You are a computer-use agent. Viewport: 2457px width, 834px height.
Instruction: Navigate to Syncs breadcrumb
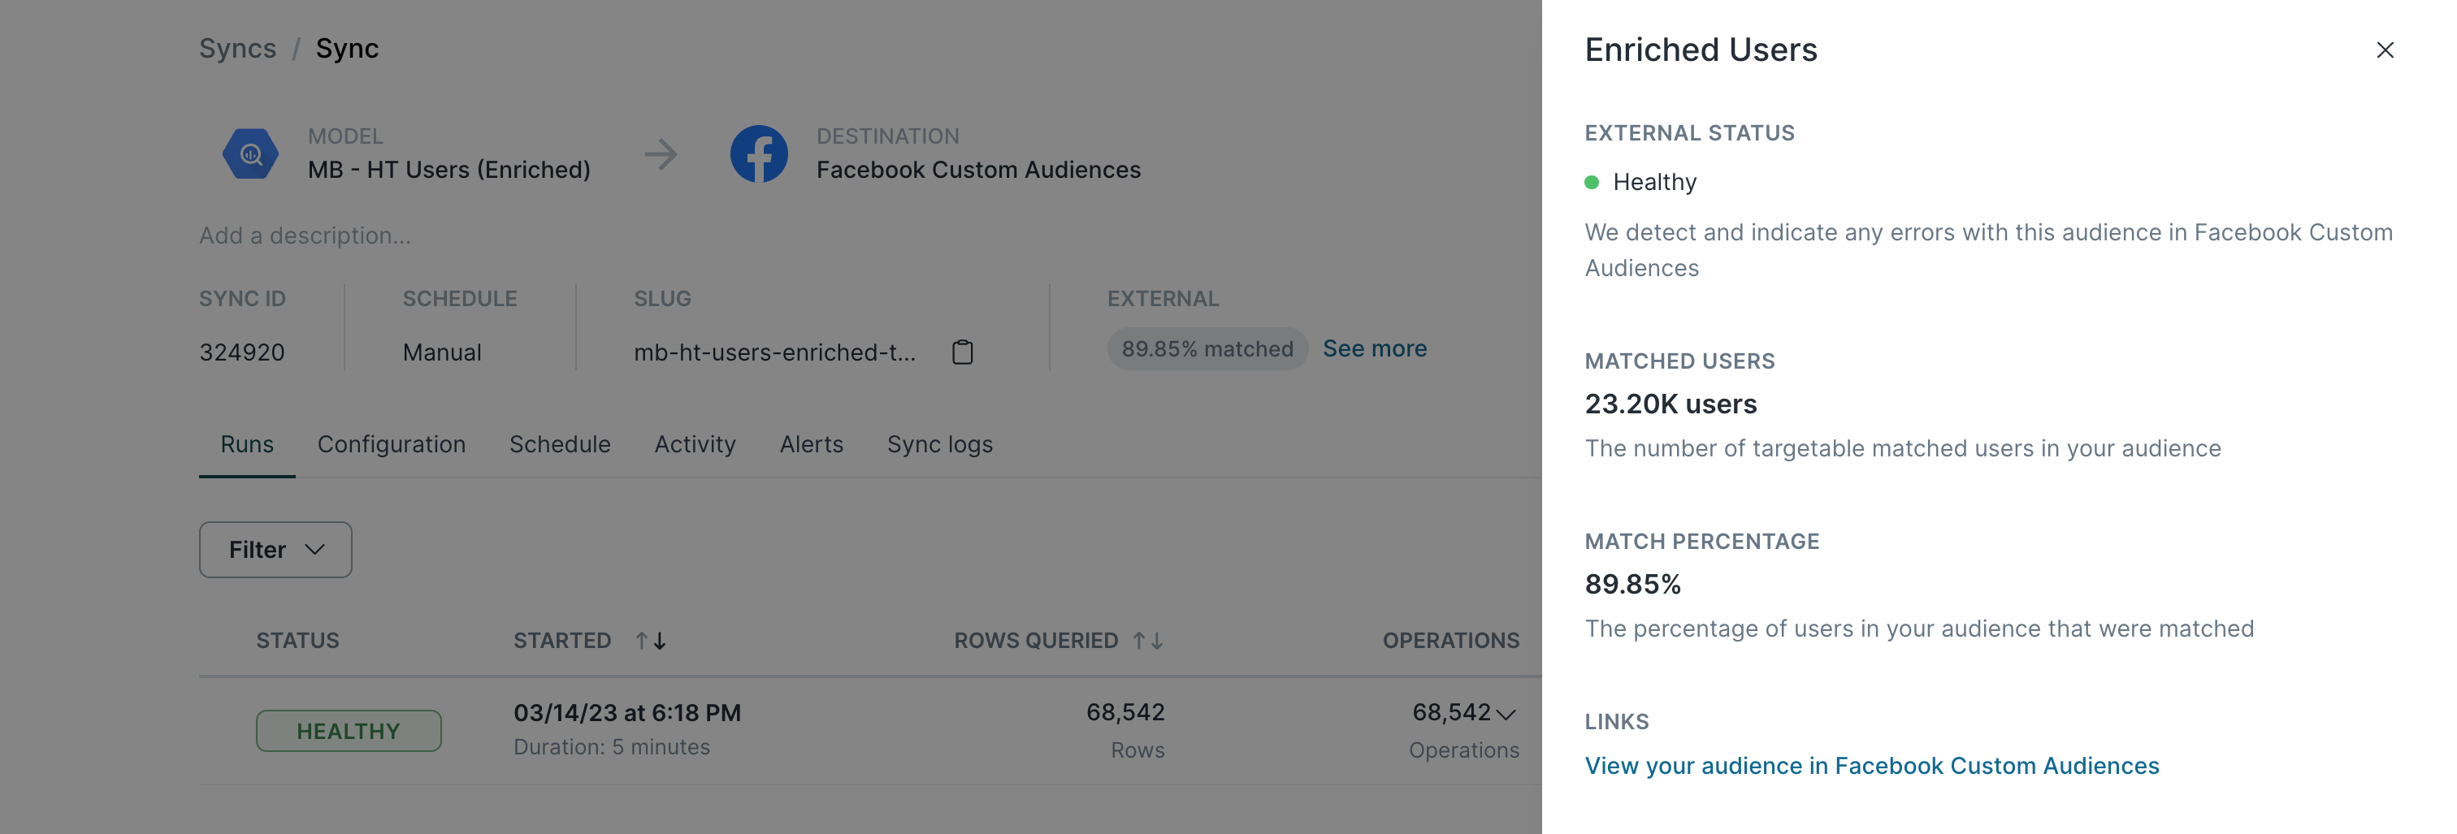pos(237,49)
